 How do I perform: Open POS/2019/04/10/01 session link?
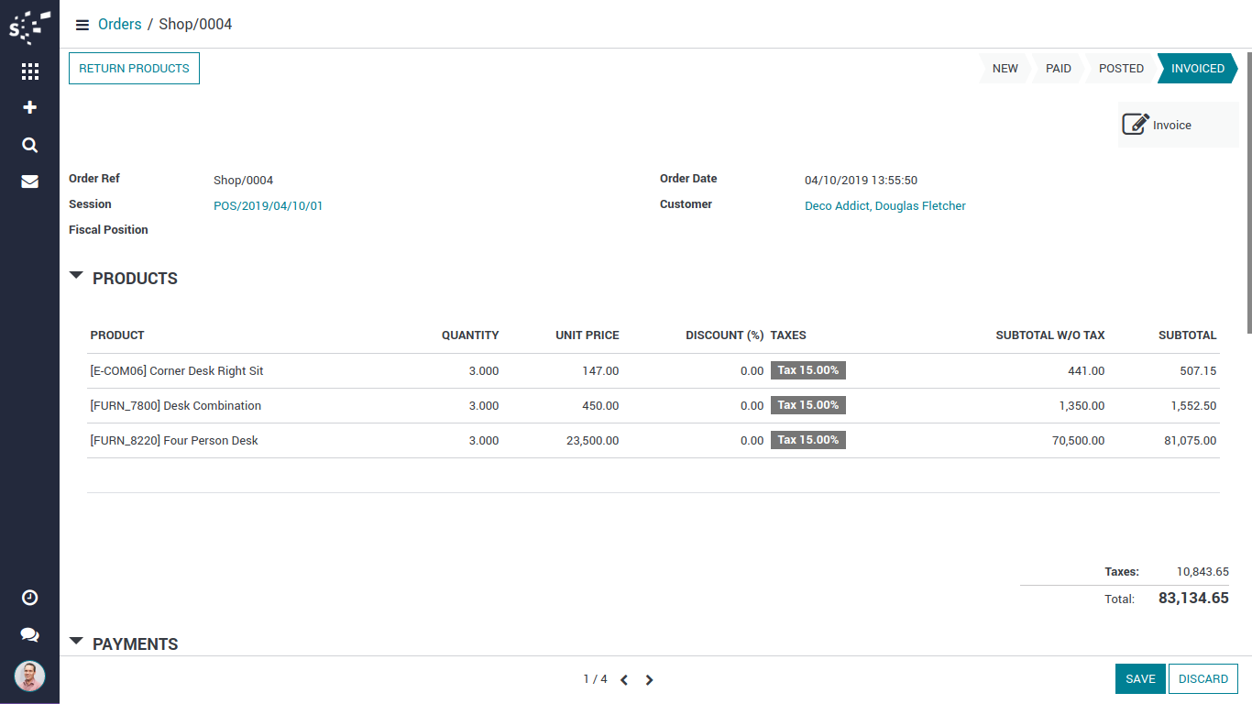[268, 206]
